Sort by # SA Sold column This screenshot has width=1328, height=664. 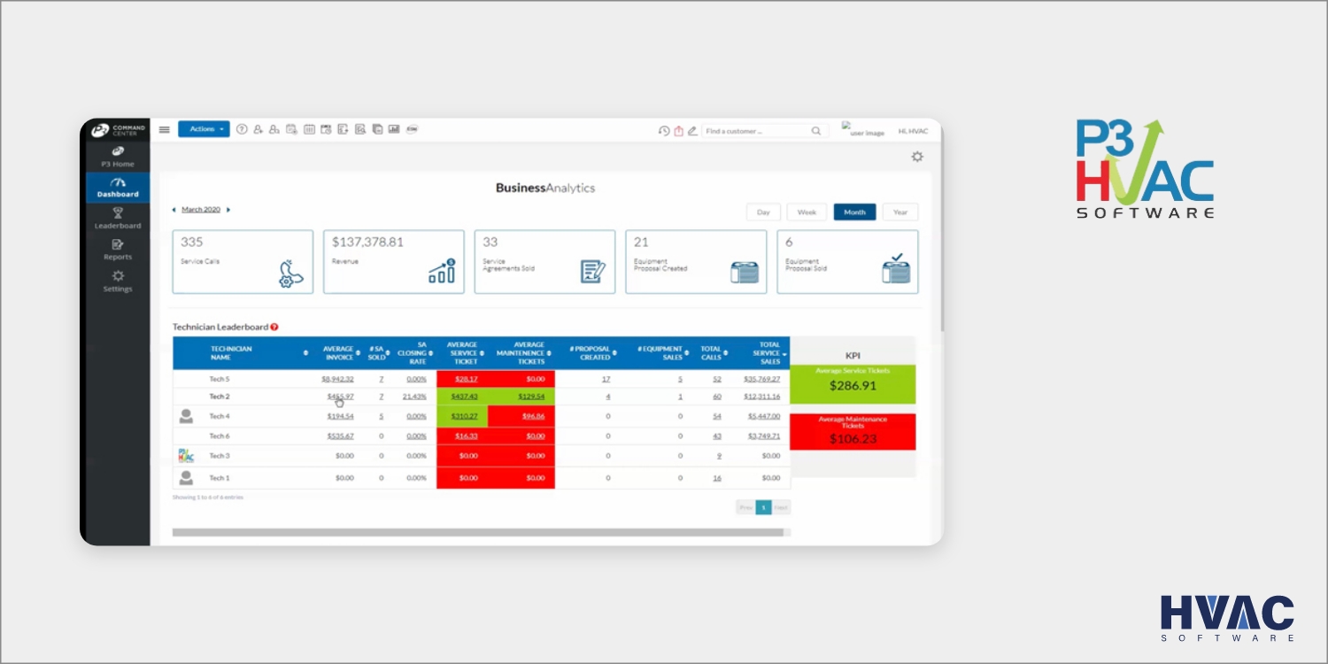pos(377,353)
